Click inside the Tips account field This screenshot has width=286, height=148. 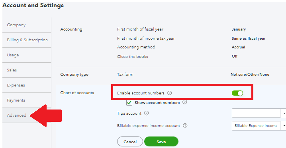tap(256, 113)
